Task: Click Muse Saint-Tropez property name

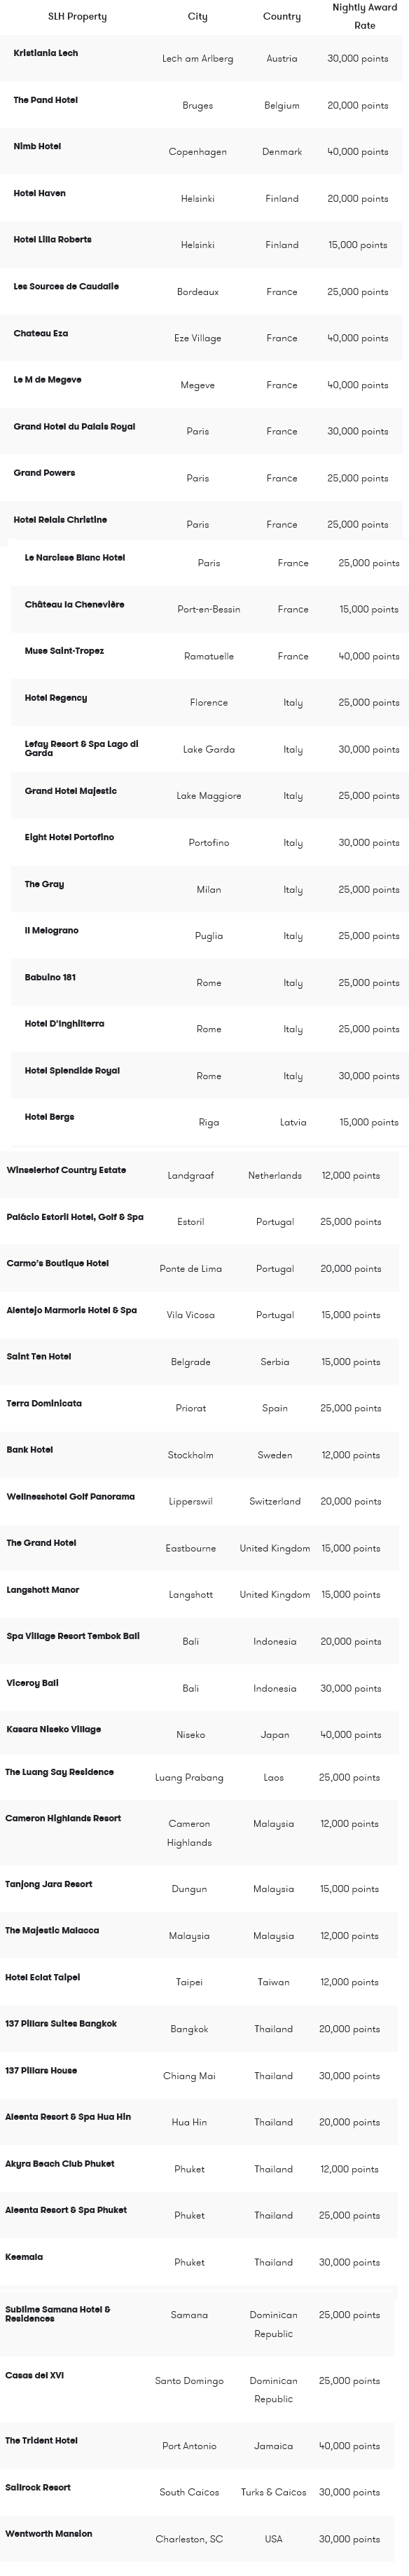Action: [x=64, y=651]
